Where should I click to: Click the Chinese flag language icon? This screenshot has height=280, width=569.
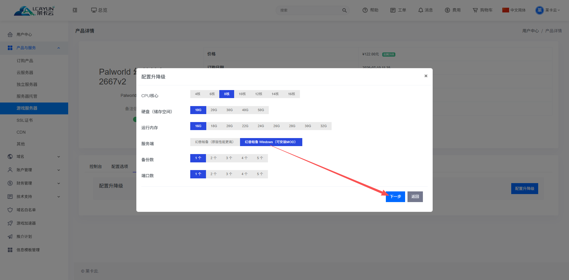click(506, 10)
